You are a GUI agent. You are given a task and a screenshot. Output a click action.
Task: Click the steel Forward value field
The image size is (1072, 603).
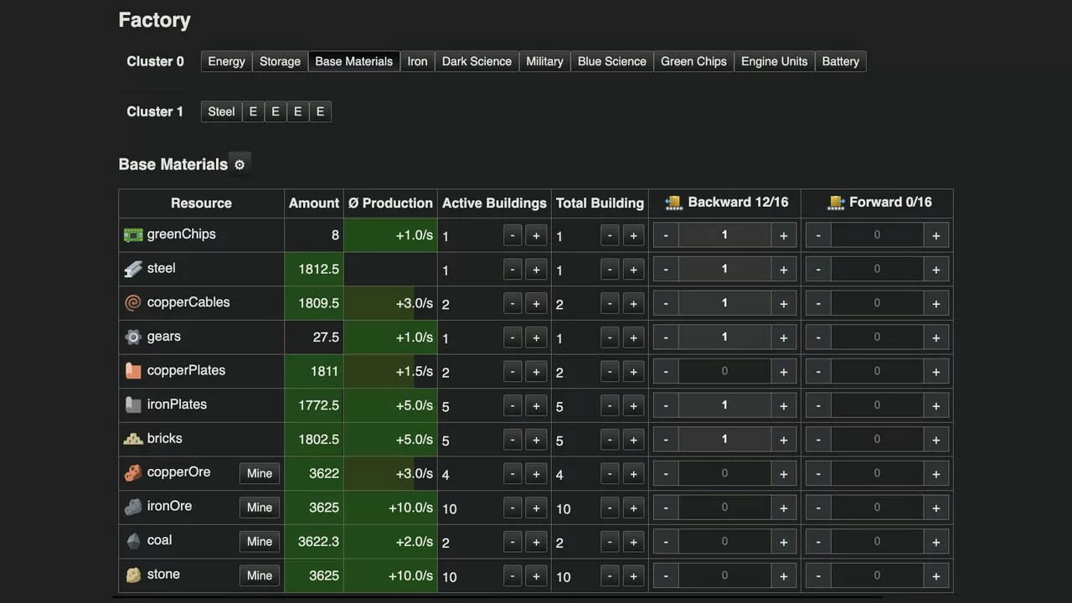click(x=877, y=270)
